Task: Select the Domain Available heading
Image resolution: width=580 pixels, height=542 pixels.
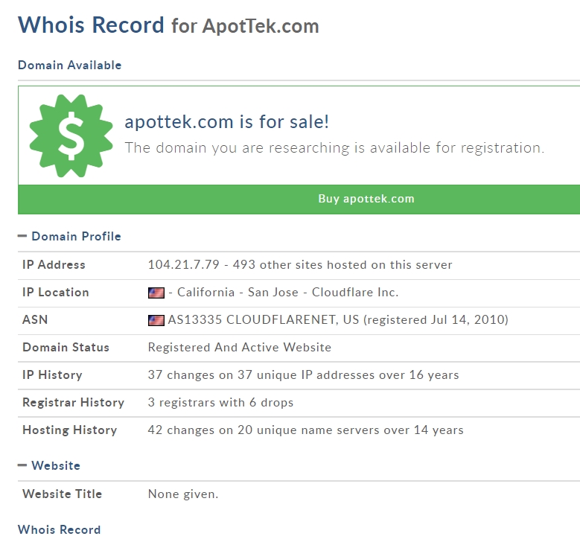Action: point(69,66)
